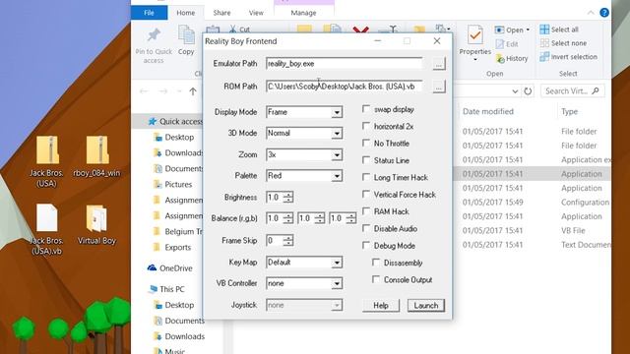Check Disable Audio
This screenshot has width=630, height=354.
pyautogui.click(x=366, y=228)
